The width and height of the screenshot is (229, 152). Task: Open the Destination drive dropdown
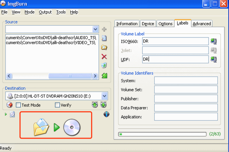tap(104, 96)
